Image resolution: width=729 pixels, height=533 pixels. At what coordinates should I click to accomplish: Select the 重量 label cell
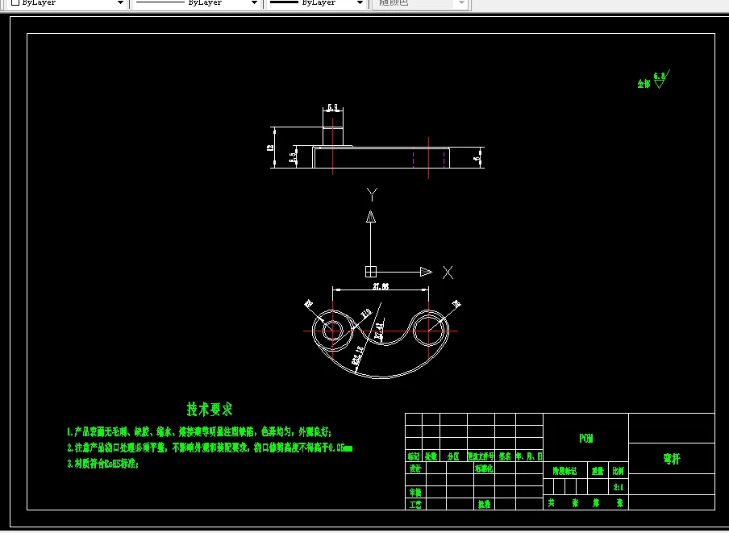[598, 471]
